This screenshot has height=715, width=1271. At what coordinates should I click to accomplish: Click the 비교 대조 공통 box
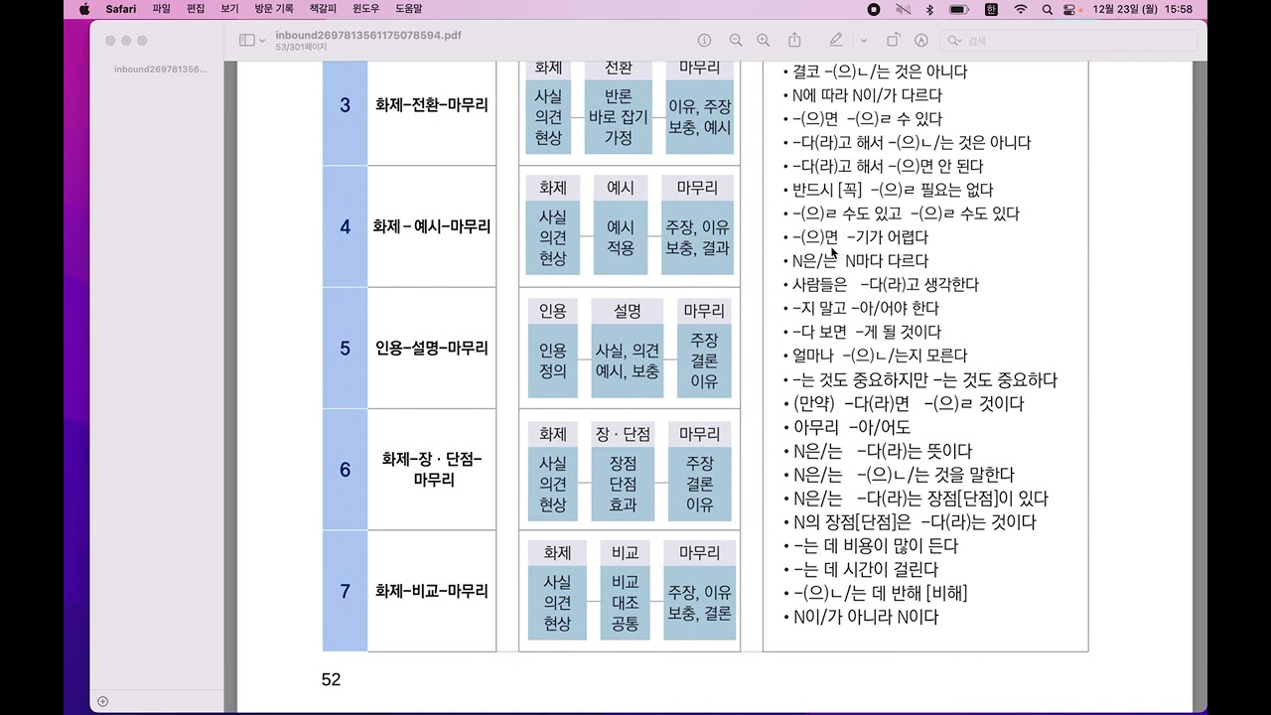625,603
